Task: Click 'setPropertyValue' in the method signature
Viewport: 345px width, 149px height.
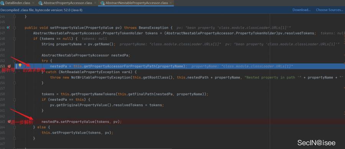Action: tap(67, 28)
